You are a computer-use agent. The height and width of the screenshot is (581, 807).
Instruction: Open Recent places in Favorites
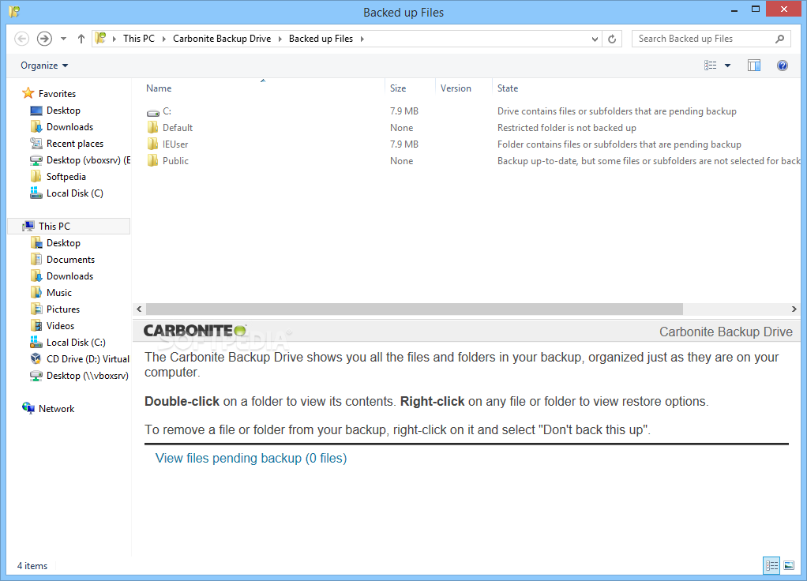click(75, 144)
